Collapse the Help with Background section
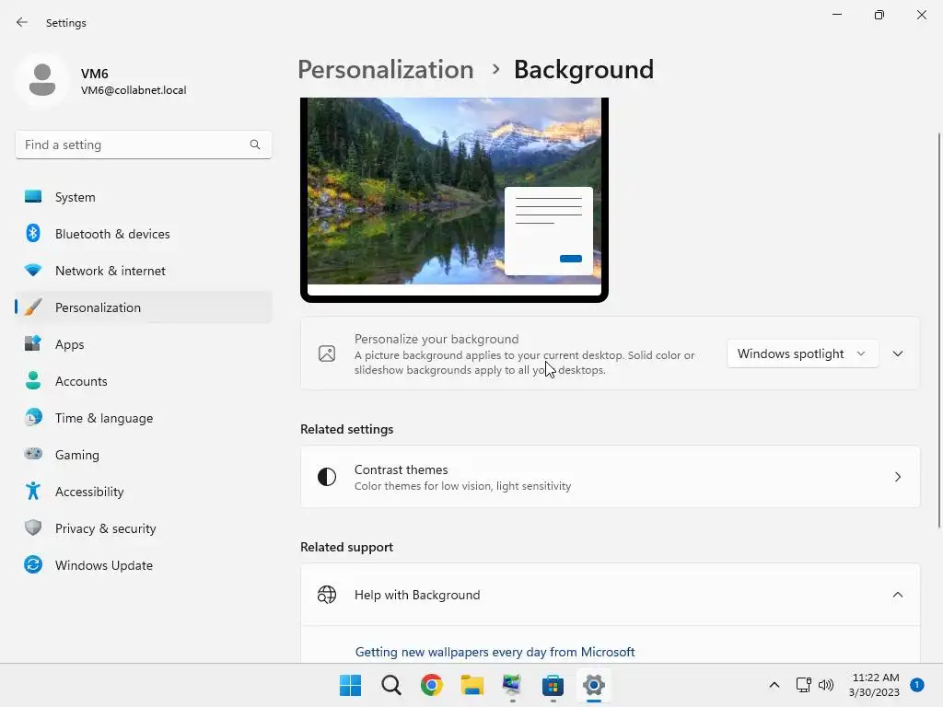Screen dimensions: 943x707 click(898, 596)
